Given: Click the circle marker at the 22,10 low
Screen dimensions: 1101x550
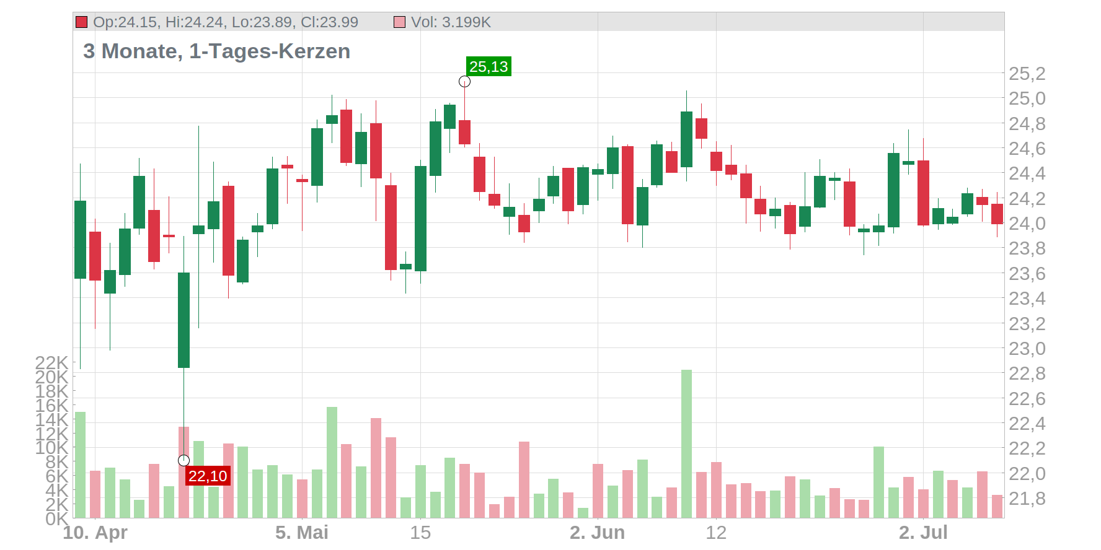Looking at the screenshot, I should (x=183, y=460).
